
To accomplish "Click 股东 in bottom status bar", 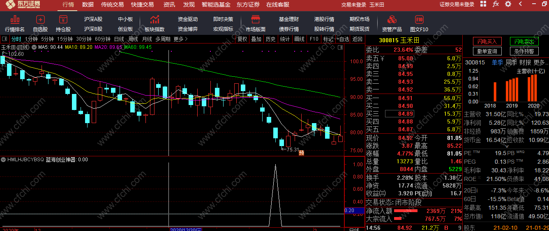I will (x=469, y=227).
